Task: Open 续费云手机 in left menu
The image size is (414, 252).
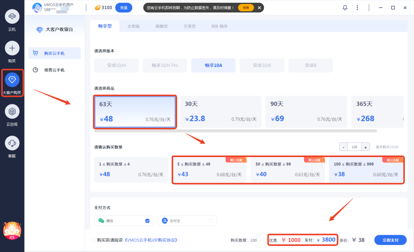Action: pos(54,70)
